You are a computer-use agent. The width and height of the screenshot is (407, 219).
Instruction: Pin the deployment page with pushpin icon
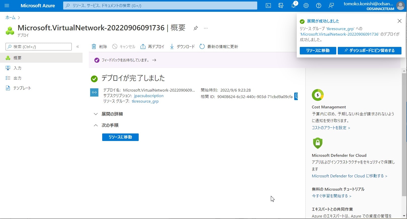pyautogui.click(x=196, y=28)
